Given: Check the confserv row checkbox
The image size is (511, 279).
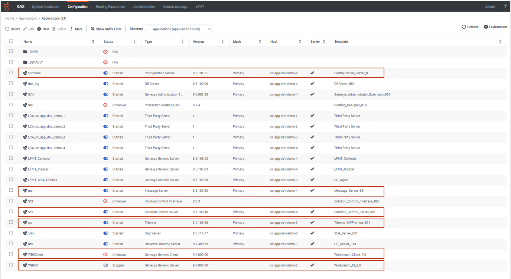Looking at the screenshot, I should [x=11, y=73].
